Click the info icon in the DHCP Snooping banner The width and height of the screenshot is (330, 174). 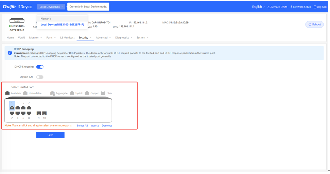click(10, 53)
